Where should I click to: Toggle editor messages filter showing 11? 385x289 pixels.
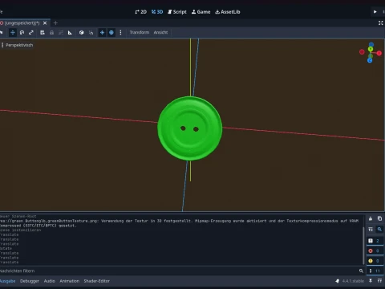(x=375, y=271)
